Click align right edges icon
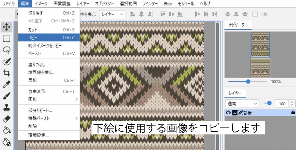The image size is (296, 150). tap(150, 14)
